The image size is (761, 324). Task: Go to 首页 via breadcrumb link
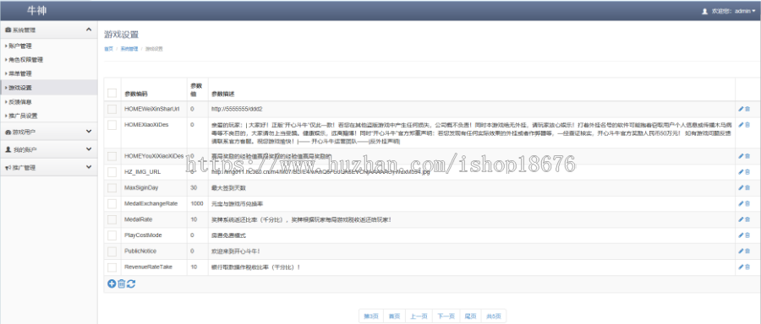tap(108, 49)
